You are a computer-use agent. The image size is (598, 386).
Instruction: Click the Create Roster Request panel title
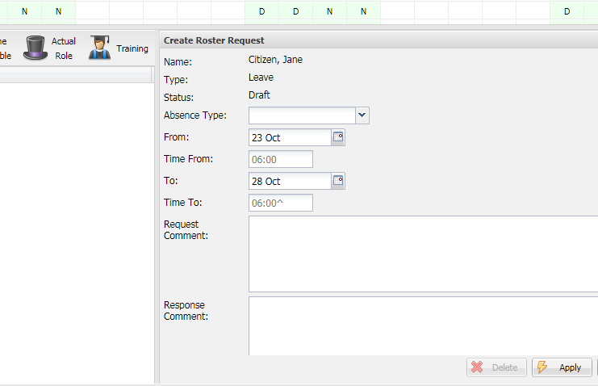214,40
